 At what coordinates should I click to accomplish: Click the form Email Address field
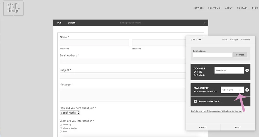point(123,61)
